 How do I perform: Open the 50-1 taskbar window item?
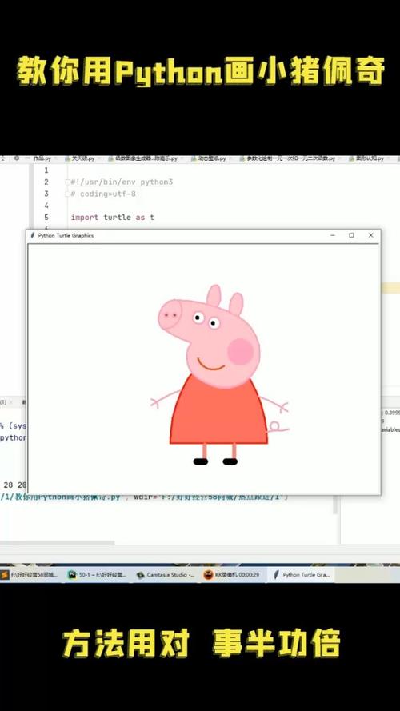pos(98,574)
